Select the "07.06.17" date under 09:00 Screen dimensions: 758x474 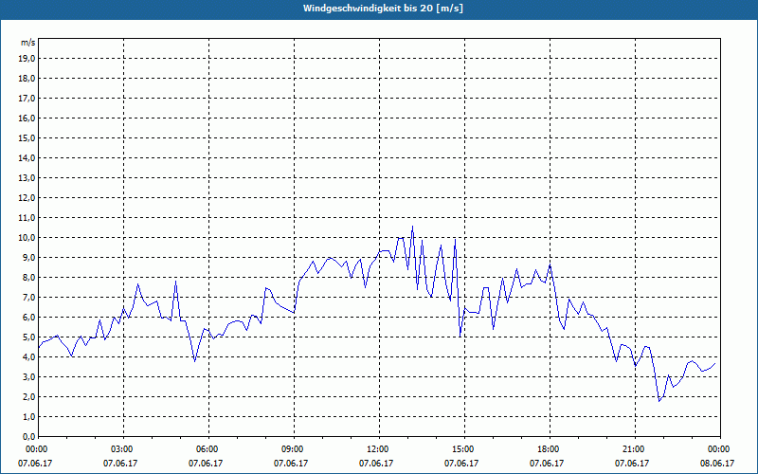coord(291,464)
